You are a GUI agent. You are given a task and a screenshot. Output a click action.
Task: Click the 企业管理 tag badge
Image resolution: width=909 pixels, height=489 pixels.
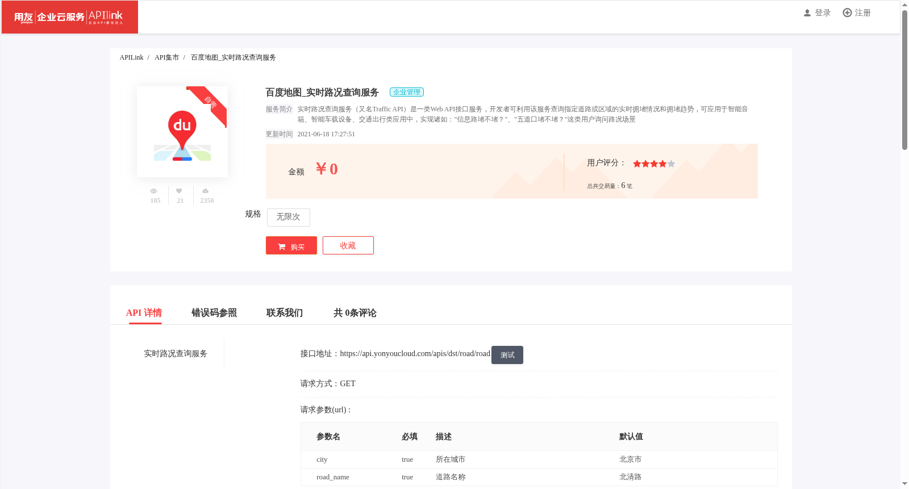coord(407,92)
